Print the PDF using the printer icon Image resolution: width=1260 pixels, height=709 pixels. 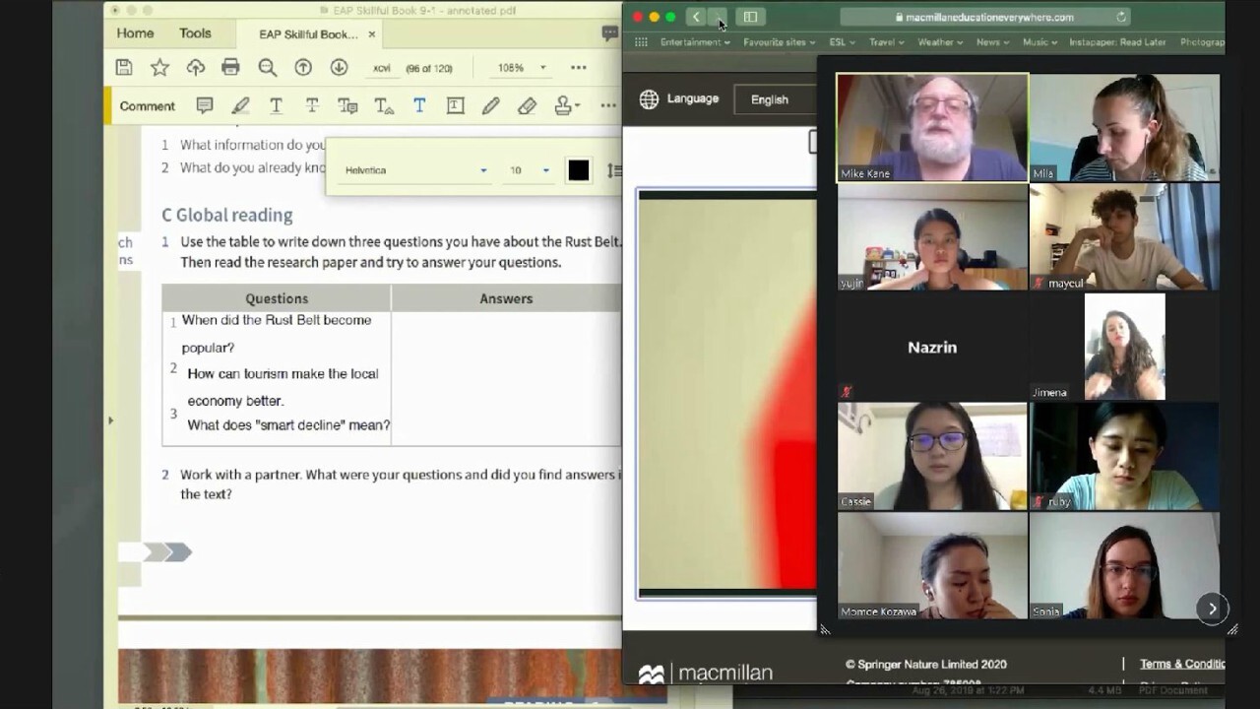pos(230,67)
